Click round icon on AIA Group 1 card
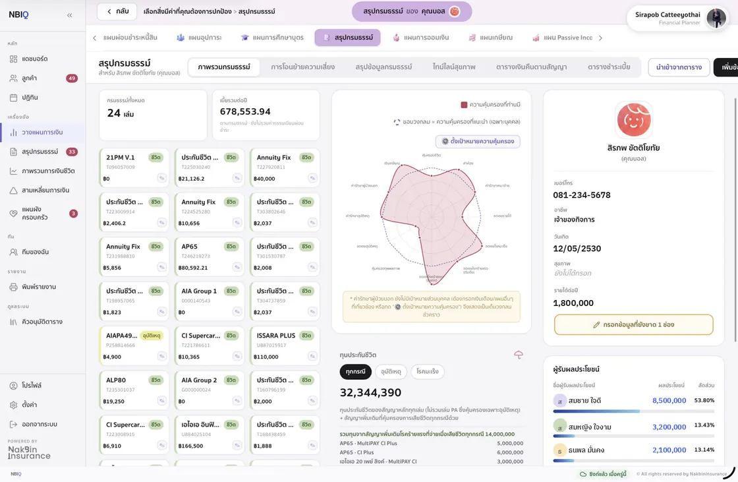This screenshot has height=482, width=738. pos(237,312)
